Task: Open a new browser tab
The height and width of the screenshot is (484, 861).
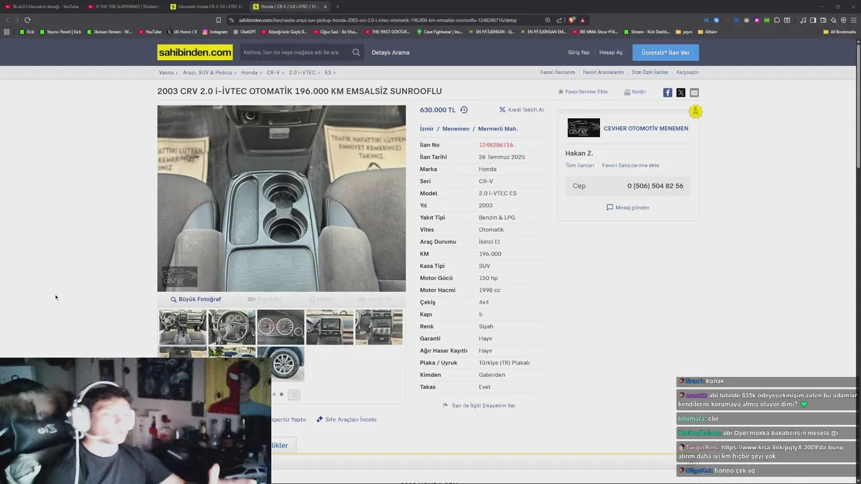Action: pos(338,7)
